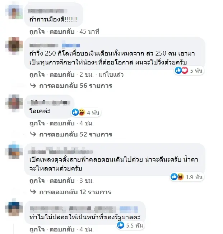This screenshot has height=234, width=223.
Task: Click the thumbs-up icon beside 1.9 พัน
Action: (174, 177)
